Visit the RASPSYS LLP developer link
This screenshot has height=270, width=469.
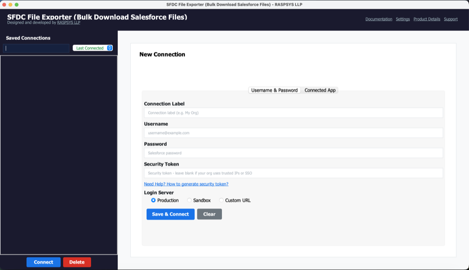click(x=68, y=22)
